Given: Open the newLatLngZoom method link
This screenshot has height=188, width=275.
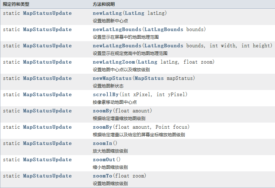Looking at the screenshot, I should [114, 62].
